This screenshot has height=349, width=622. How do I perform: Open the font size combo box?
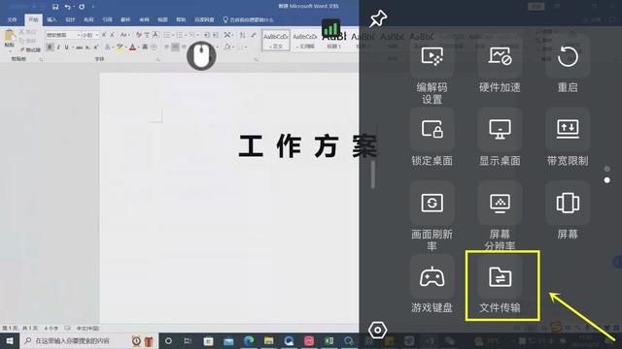[89, 35]
